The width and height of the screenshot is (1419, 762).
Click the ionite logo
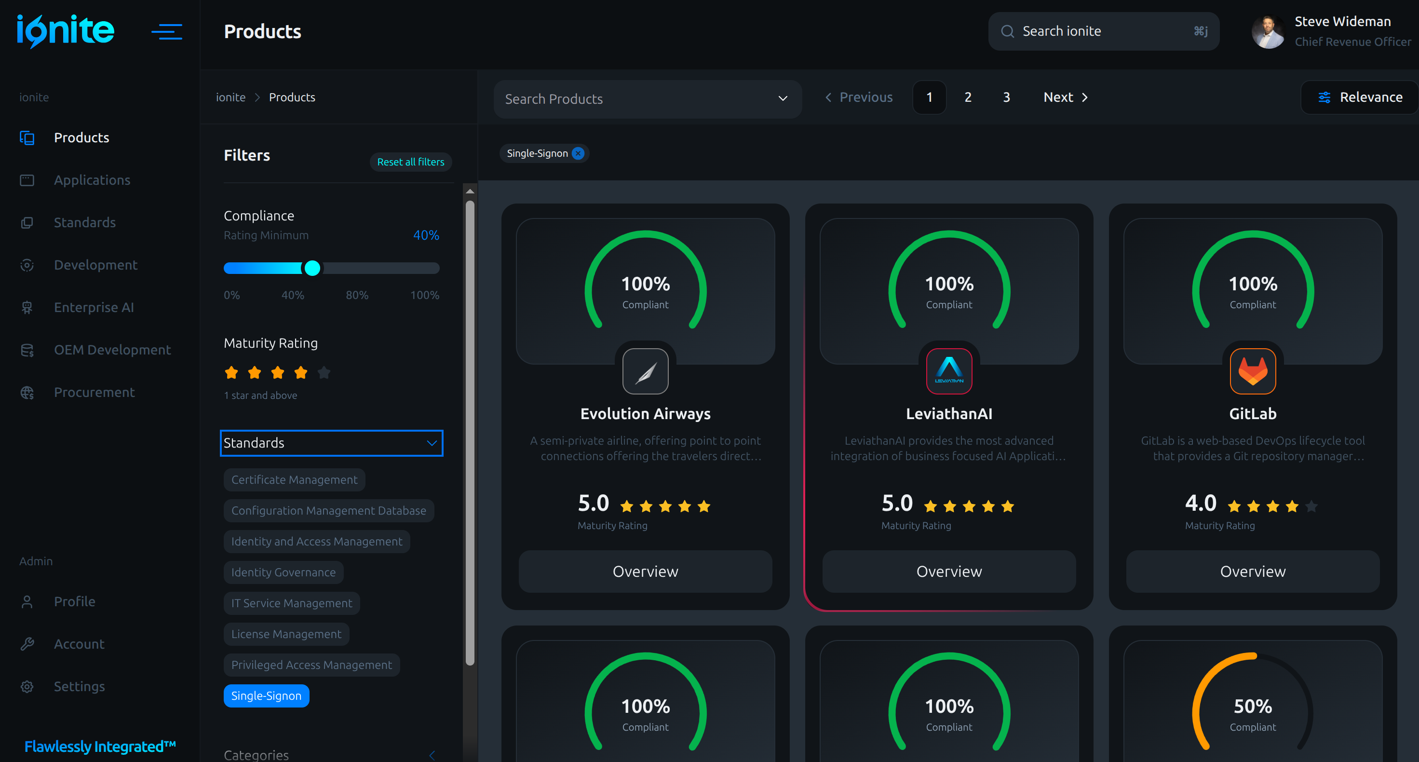pyautogui.click(x=65, y=31)
